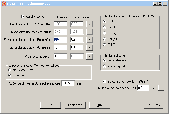The height and width of the screenshot is (114, 169).
Task: Select flank form ZA (A)
Action: tap(105, 27)
